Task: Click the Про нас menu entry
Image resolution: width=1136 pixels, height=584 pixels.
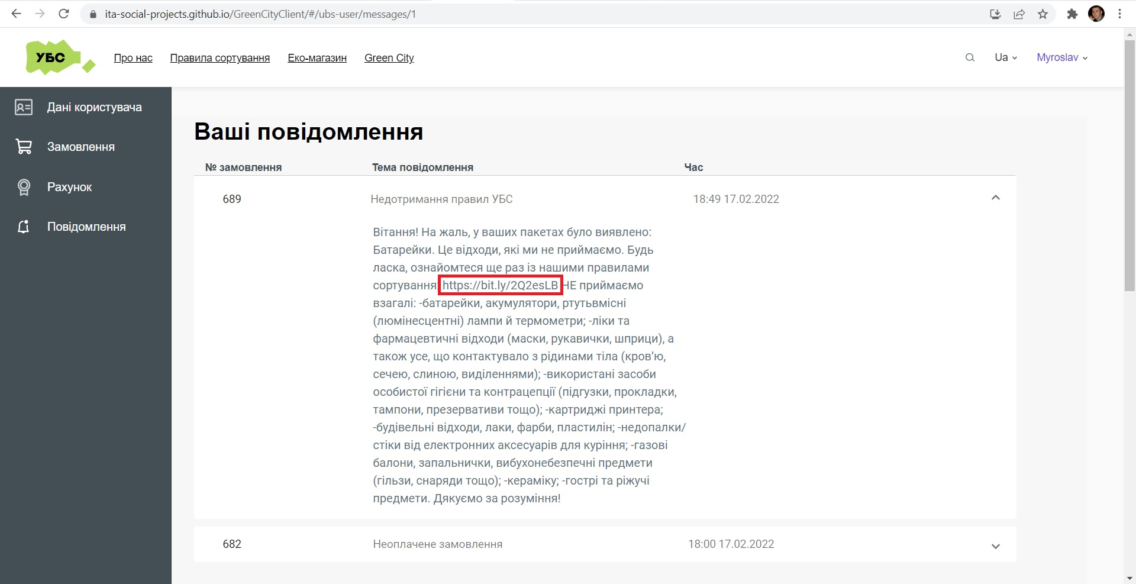Action: pos(133,57)
